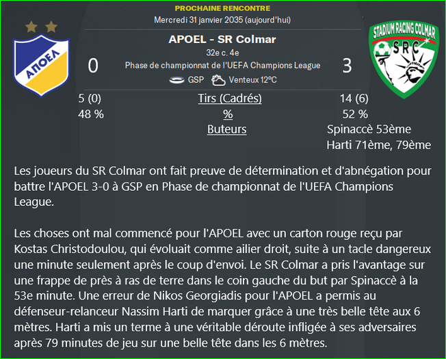The image size is (446, 359).
Task: Click the PROCHAINE RENCONTRE heading
Action: 222,8
